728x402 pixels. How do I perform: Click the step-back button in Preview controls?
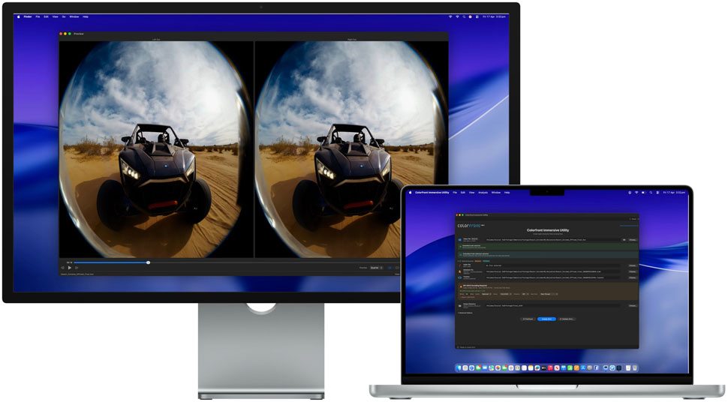coord(63,268)
